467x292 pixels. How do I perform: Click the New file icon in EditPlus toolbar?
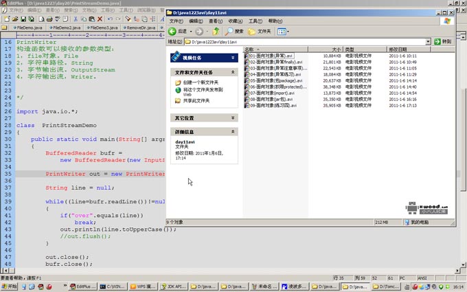7,19
